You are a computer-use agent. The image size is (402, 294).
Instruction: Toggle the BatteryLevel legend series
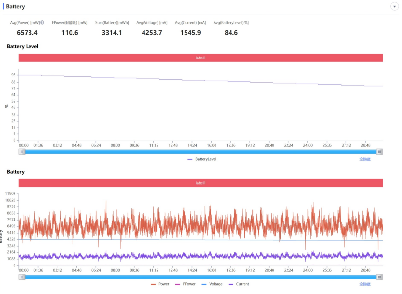click(202, 159)
